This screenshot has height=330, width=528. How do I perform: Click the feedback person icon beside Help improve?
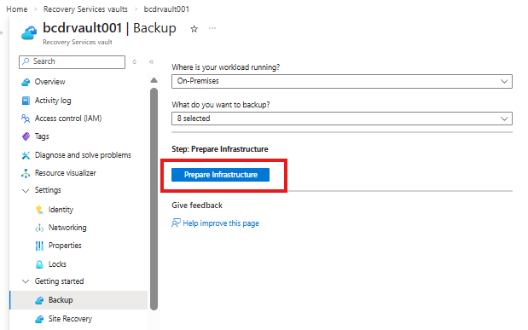(x=176, y=223)
